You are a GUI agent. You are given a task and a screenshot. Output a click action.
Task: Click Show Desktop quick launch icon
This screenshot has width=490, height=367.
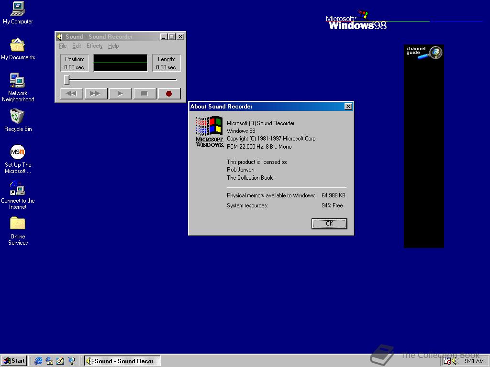[60, 361]
